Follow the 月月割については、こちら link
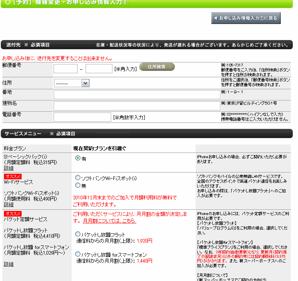This screenshot has height=281, width=298. [109, 221]
